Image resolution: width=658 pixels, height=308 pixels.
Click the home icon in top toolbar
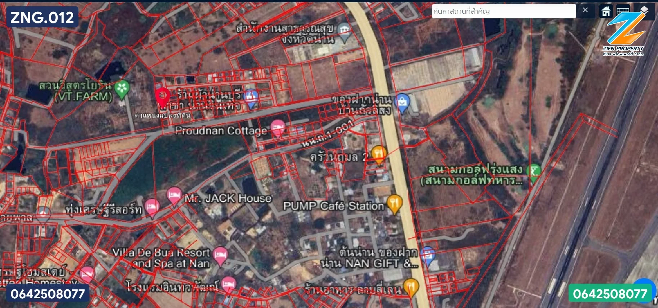click(606, 11)
